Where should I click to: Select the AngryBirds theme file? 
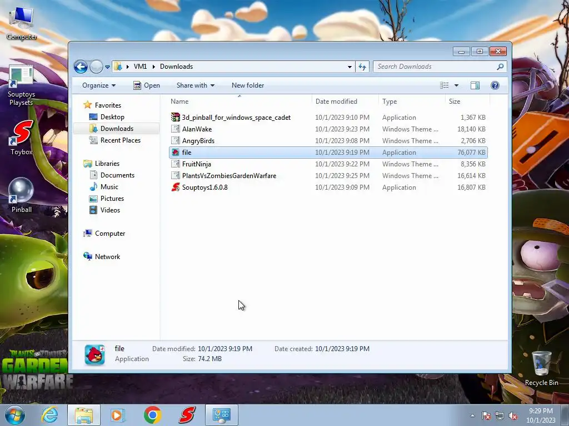click(x=328, y=140)
